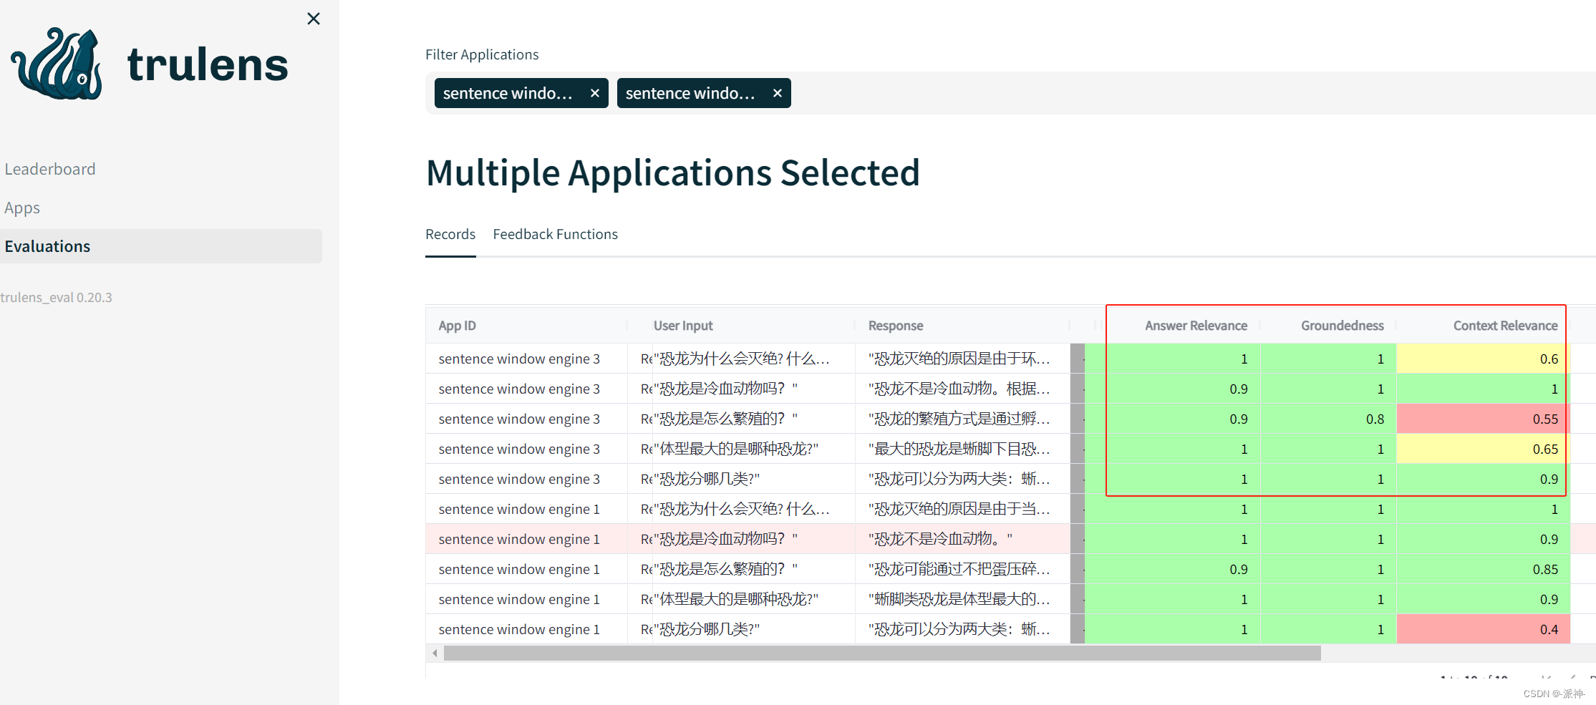Viewport: 1596px width, 705px height.
Task: Close the sidebar with the X icon
Action: tap(314, 19)
